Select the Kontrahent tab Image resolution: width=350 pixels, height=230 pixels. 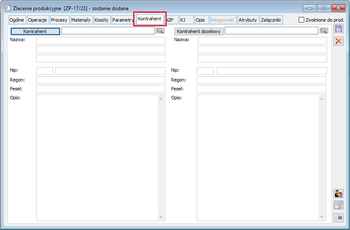coord(150,19)
